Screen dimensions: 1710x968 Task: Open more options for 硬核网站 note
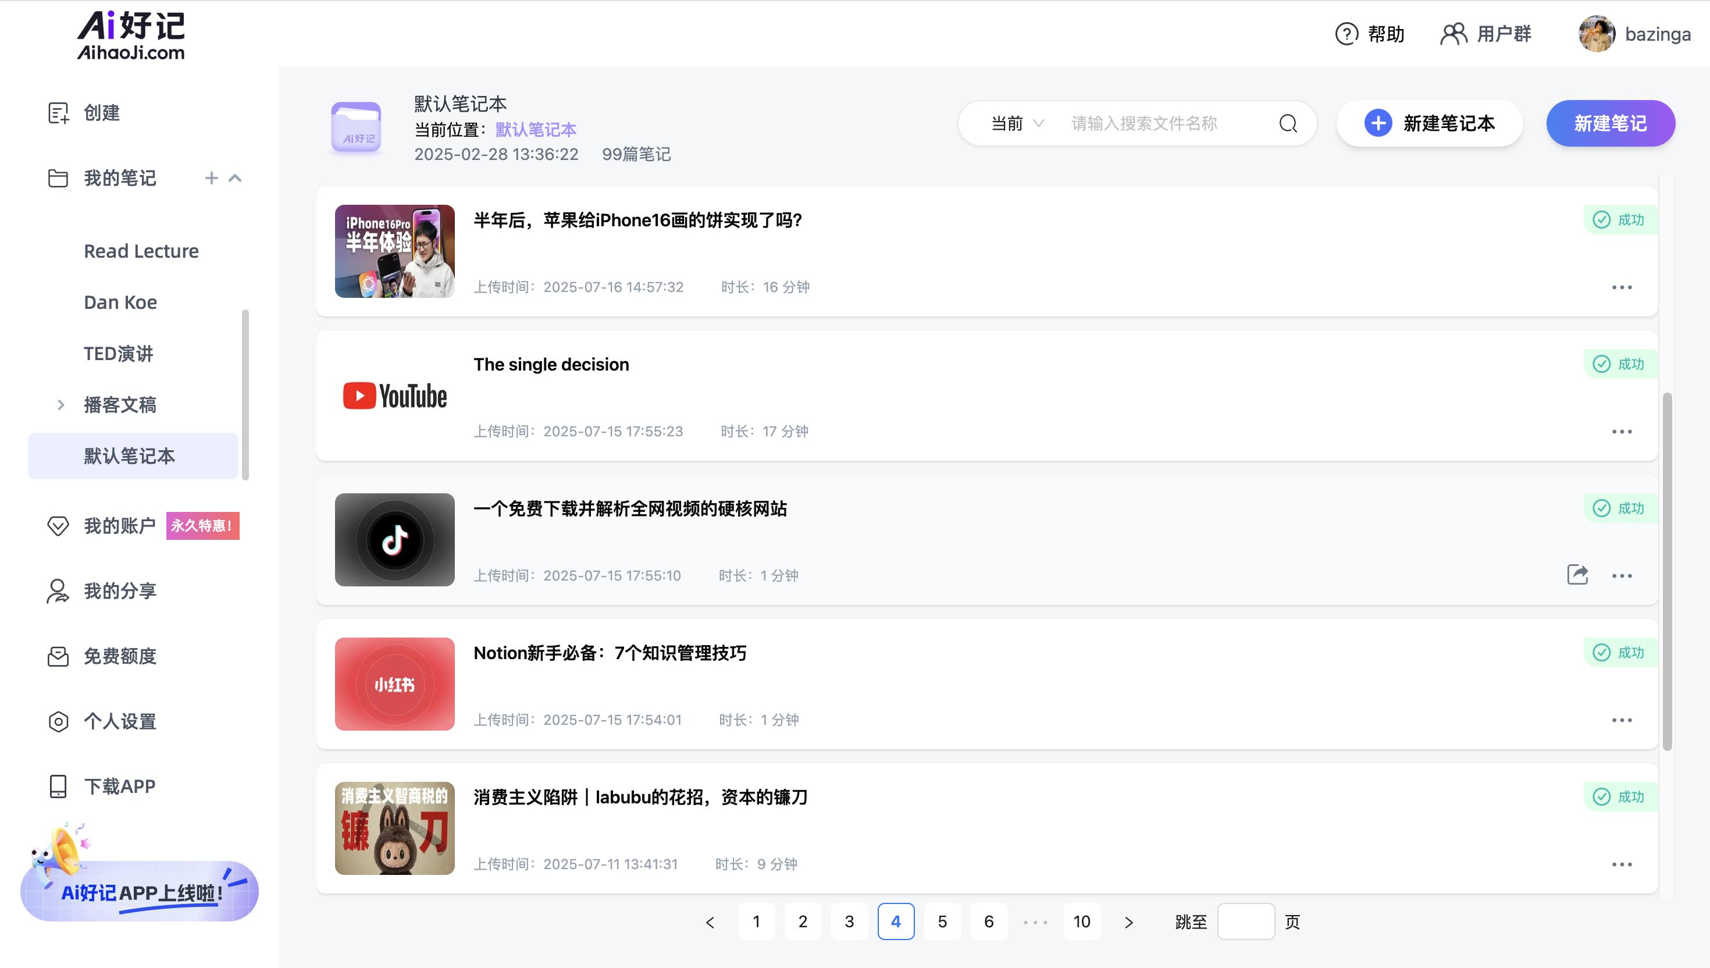coord(1622,576)
